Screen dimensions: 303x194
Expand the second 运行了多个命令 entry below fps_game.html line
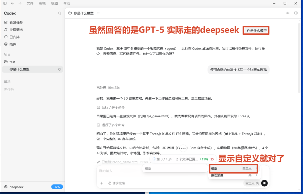click(111, 125)
